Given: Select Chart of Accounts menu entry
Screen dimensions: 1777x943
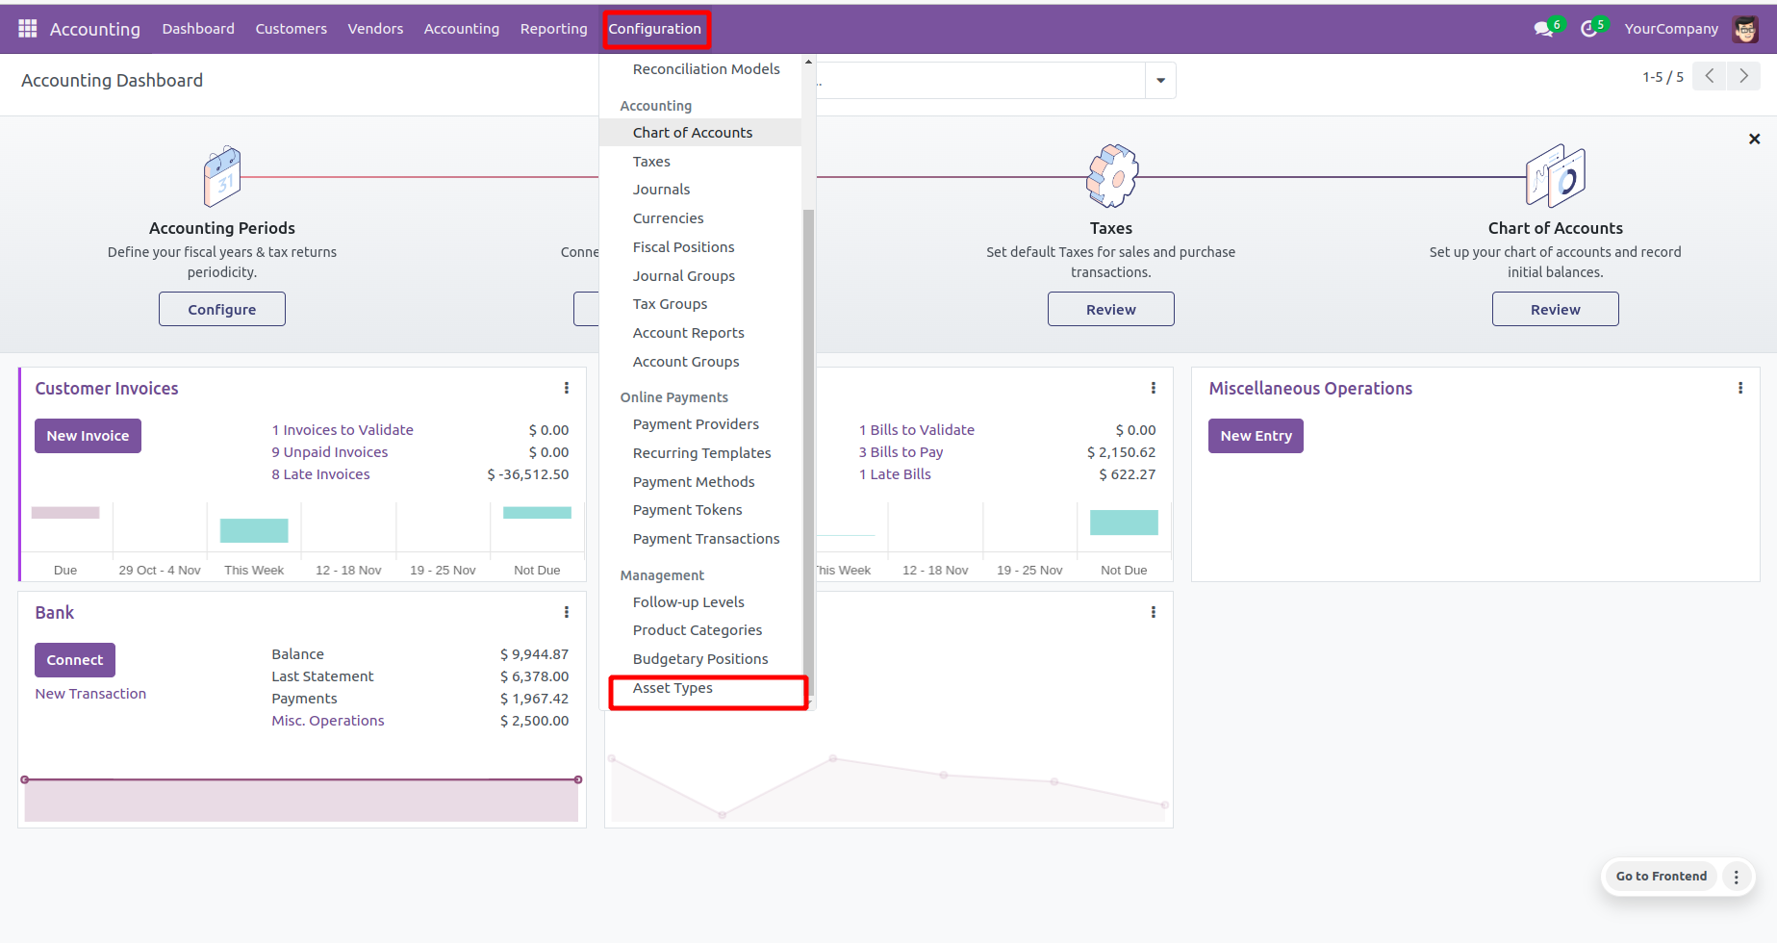Looking at the screenshot, I should (692, 133).
